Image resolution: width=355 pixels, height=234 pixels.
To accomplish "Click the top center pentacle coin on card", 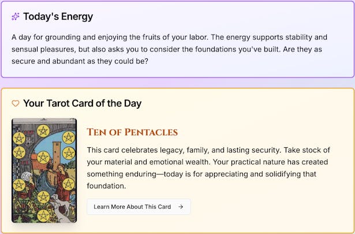I will click(x=43, y=131).
